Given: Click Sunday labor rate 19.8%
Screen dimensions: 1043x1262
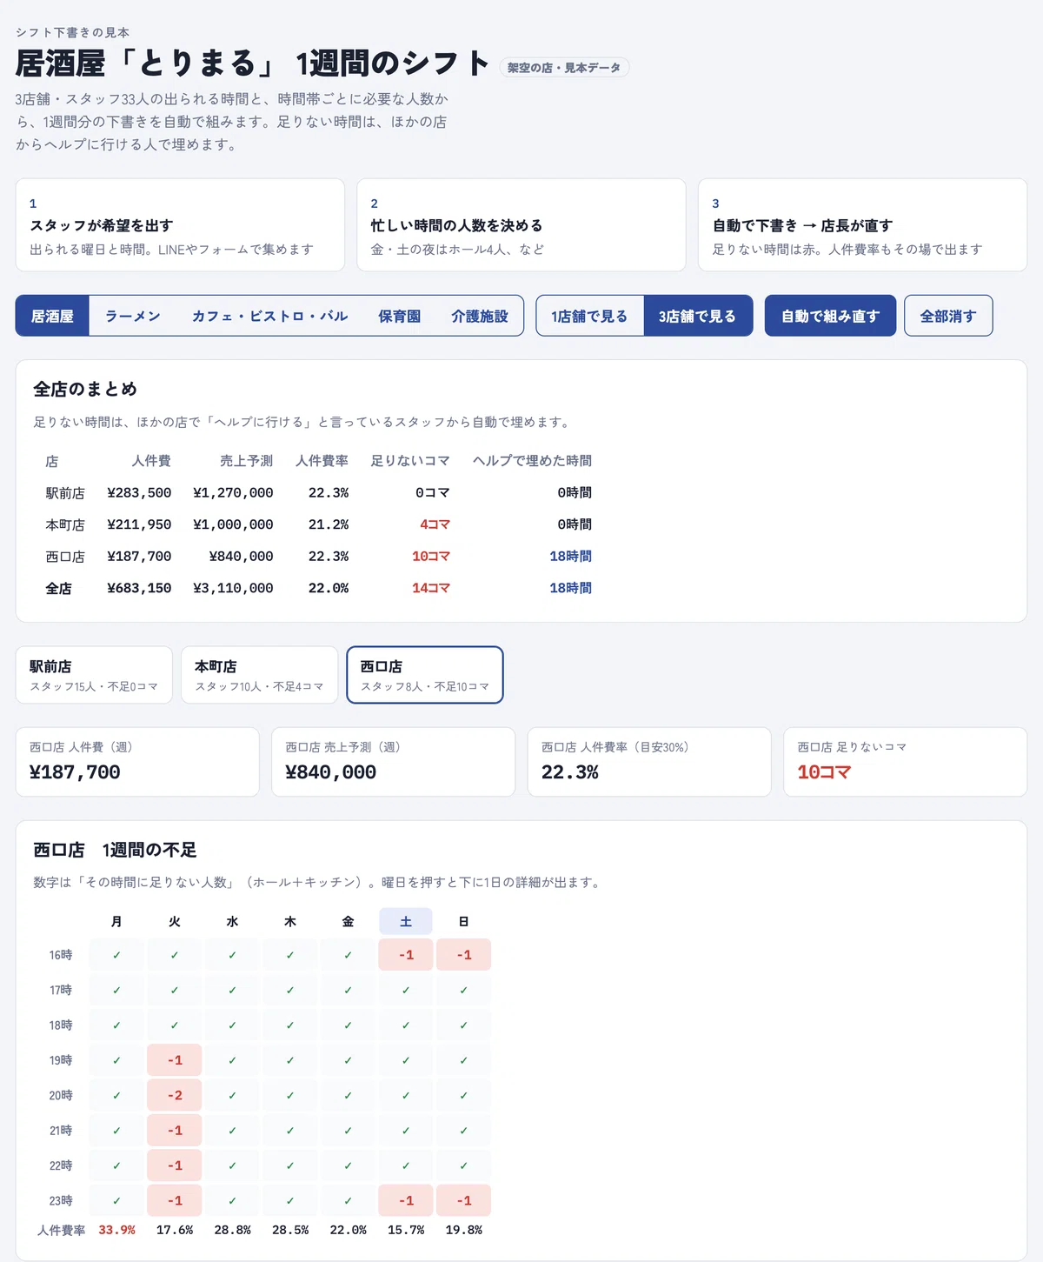Looking at the screenshot, I should pyautogui.click(x=463, y=1230).
